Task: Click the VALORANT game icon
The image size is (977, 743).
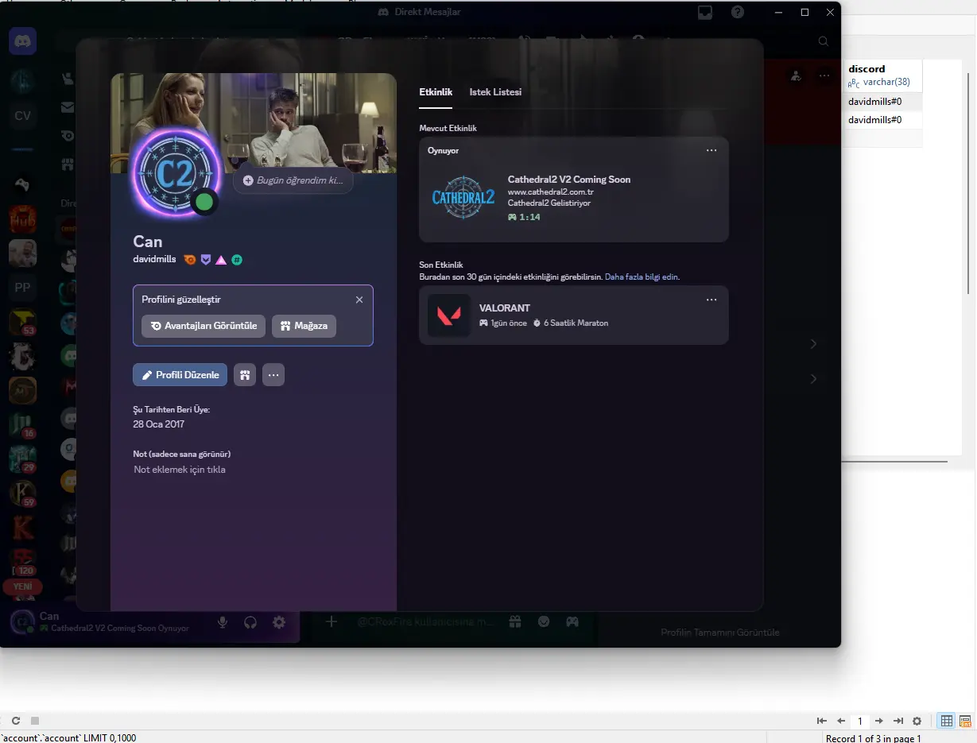Action: coord(448,315)
